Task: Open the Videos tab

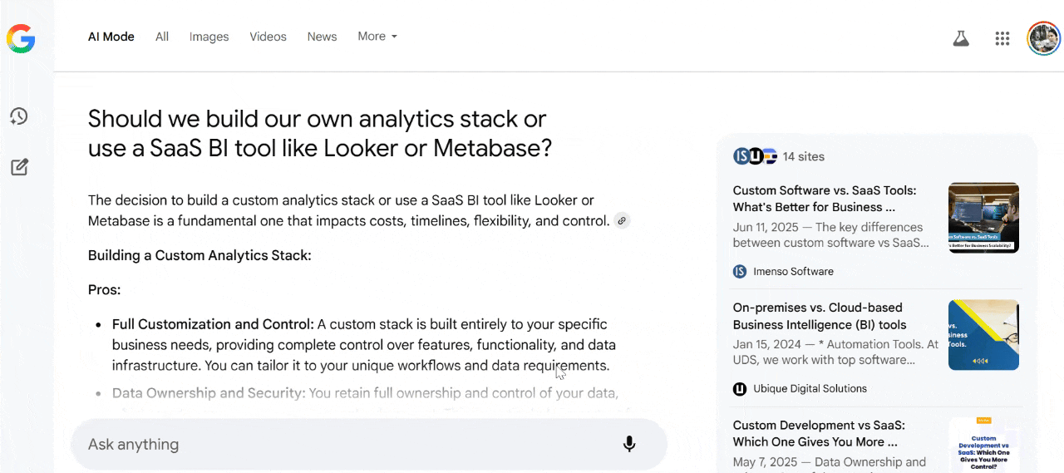Action: [268, 37]
